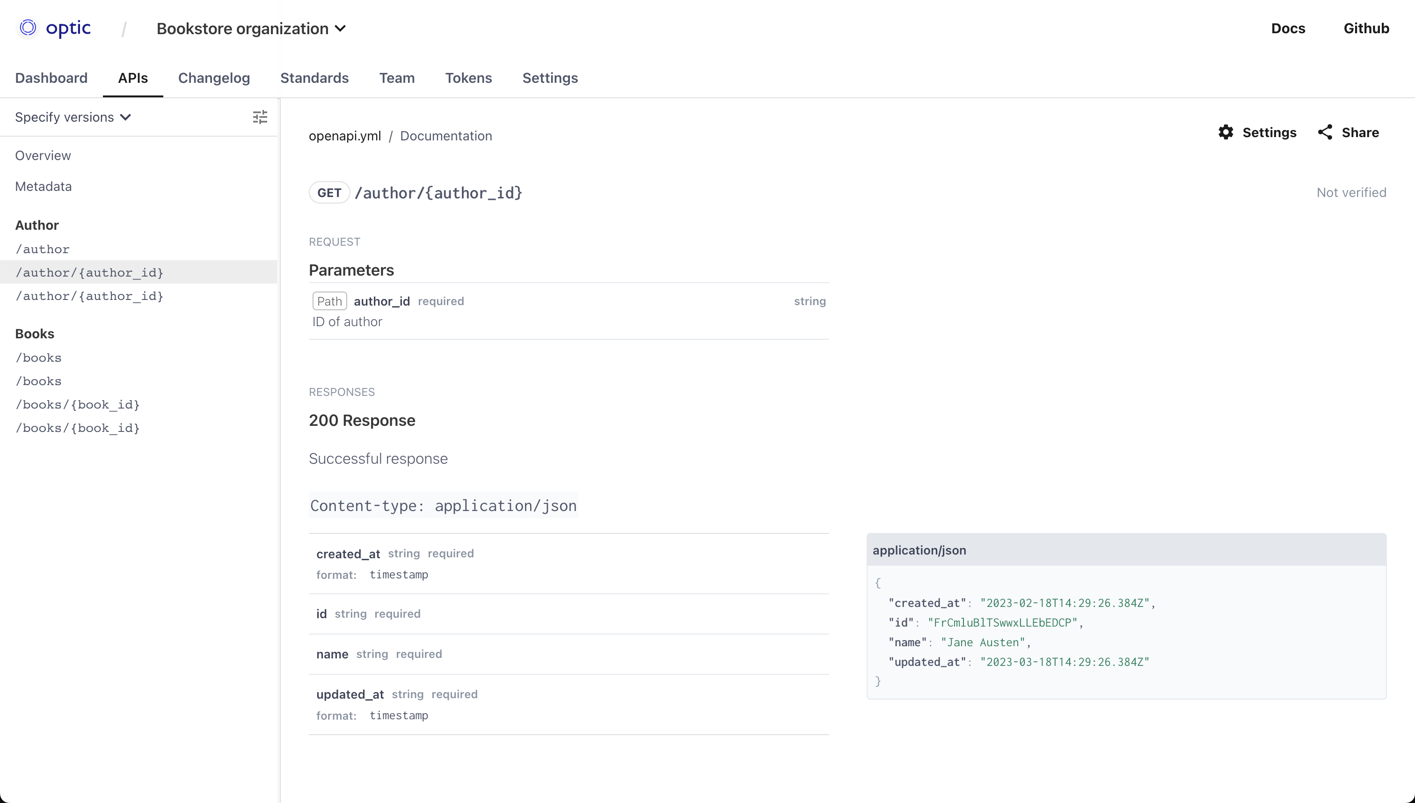
Task: Click the Optic logo icon
Action: (28, 28)
